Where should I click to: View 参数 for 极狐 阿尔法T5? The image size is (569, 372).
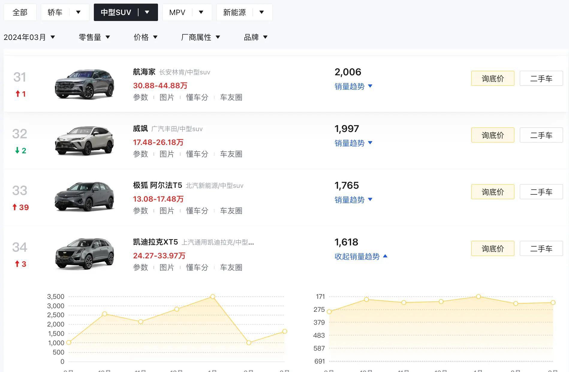coord(141,211)
